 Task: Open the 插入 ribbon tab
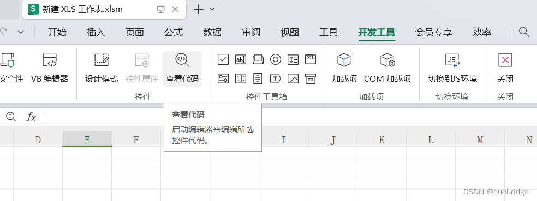pyautogui.click(x=96, y=33)
